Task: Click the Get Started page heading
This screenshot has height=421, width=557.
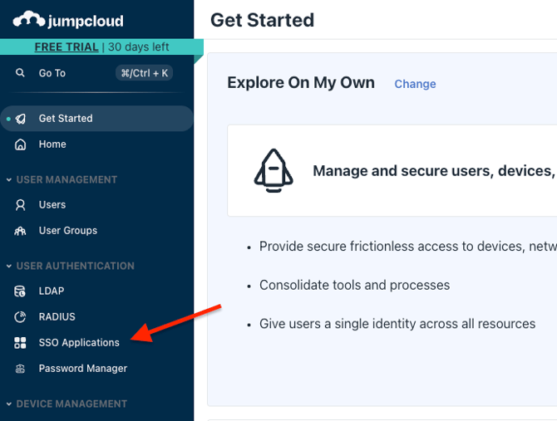Action: coord(262,20)
